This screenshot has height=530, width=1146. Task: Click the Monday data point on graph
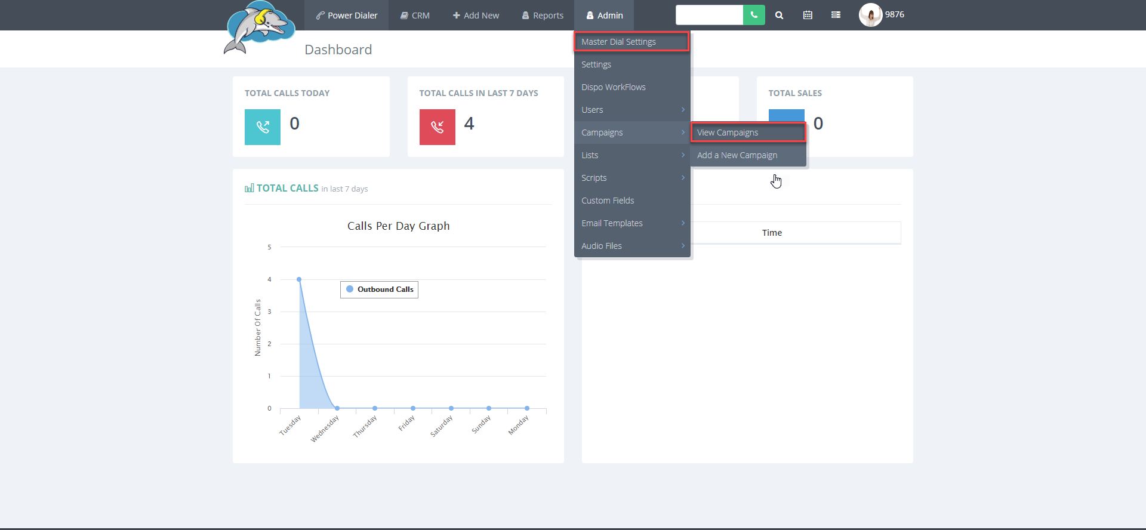coord(527,408)
